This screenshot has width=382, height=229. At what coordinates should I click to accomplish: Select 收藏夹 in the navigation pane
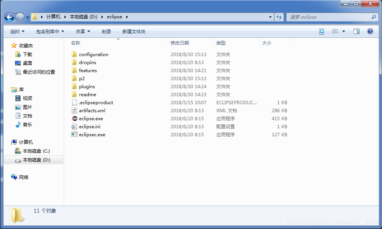(26, 45)
